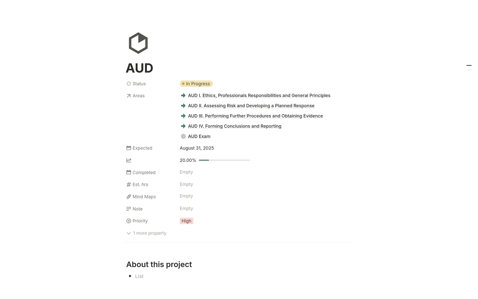The height and width of the screenshot is (299, 478).
Task: Open the In Progress status dropdown
Action: (x=196, y=84)
